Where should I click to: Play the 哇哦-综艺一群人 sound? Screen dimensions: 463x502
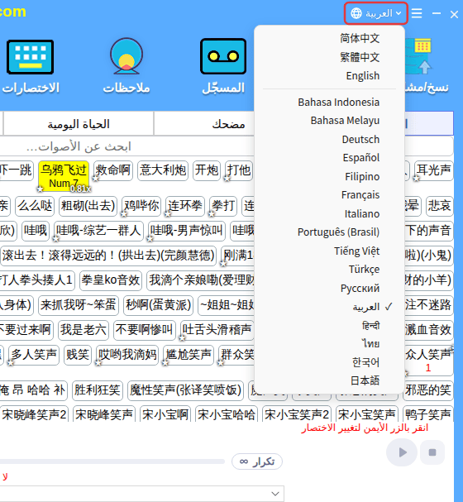[98, 231]
